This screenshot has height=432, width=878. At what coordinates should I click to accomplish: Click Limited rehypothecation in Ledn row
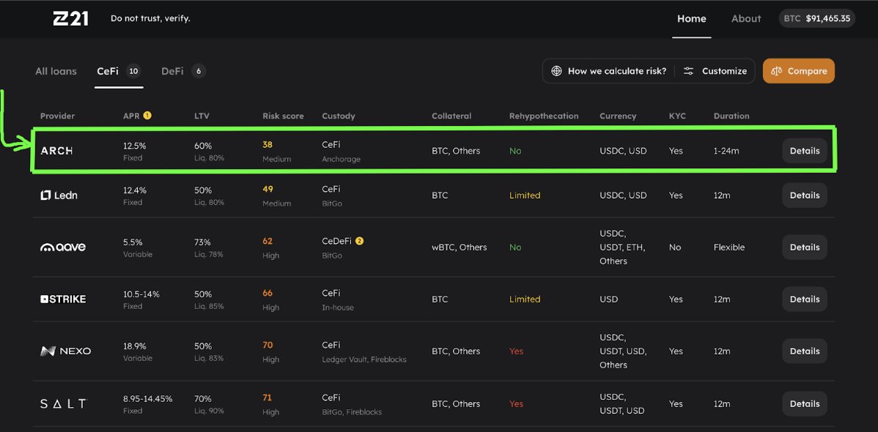(525, 195)
